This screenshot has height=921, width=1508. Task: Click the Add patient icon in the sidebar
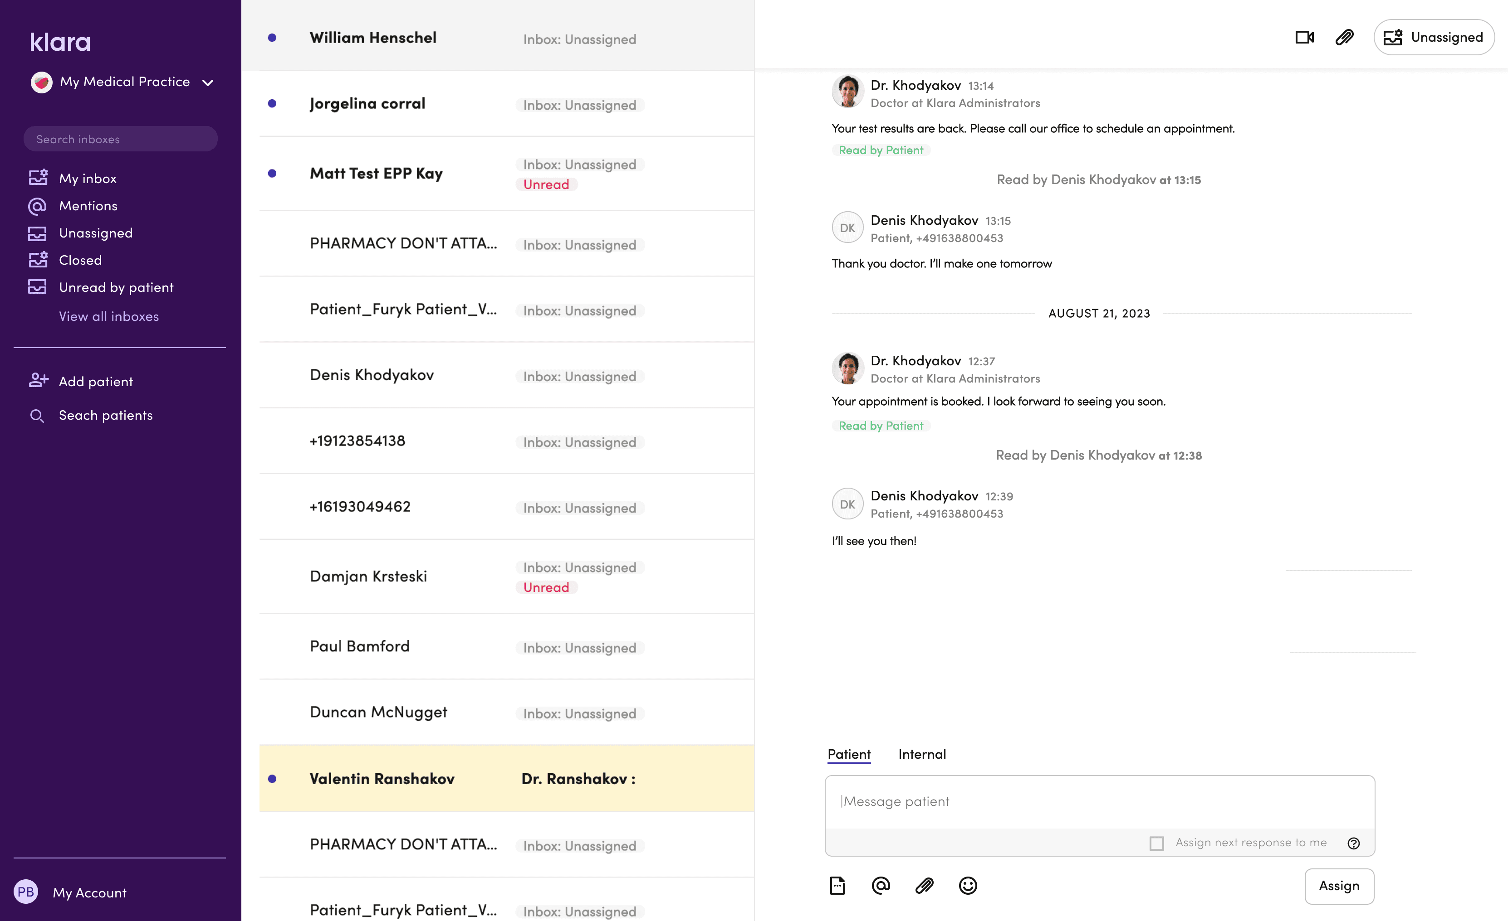point(38,380)
